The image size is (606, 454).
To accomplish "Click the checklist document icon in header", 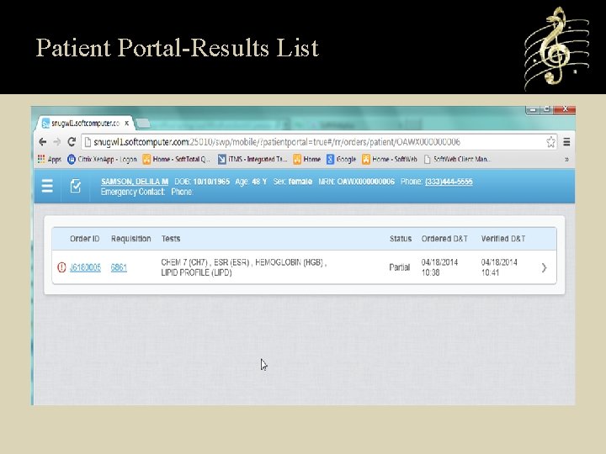I will coord(76,186).
